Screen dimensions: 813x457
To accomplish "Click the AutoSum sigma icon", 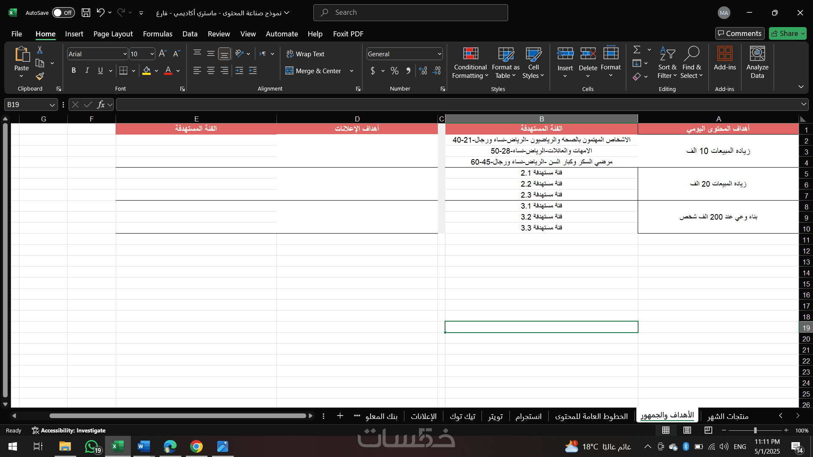I will click(x=636, y=50).
